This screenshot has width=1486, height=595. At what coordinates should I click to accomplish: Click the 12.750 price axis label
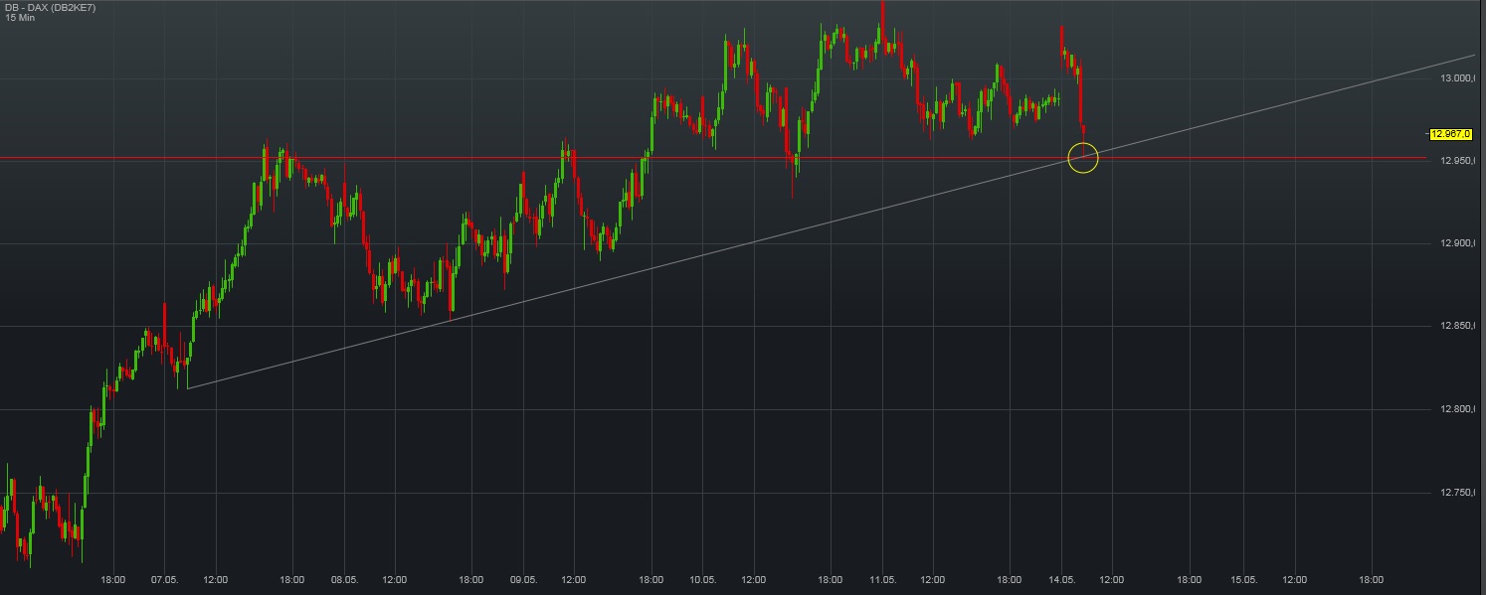coord(1456,491)
